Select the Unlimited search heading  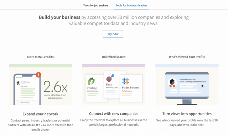click(x=114, y=57)
